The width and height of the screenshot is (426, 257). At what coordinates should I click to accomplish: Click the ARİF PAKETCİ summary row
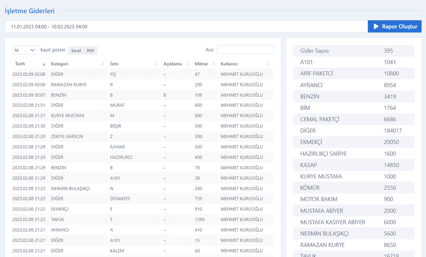[x=354, y=74]
